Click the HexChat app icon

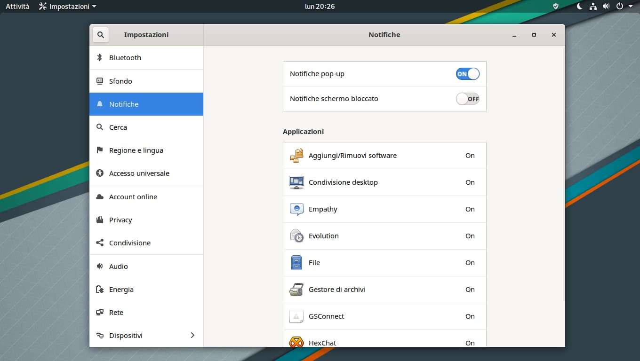pyautogui.click(x=296, y=342)
